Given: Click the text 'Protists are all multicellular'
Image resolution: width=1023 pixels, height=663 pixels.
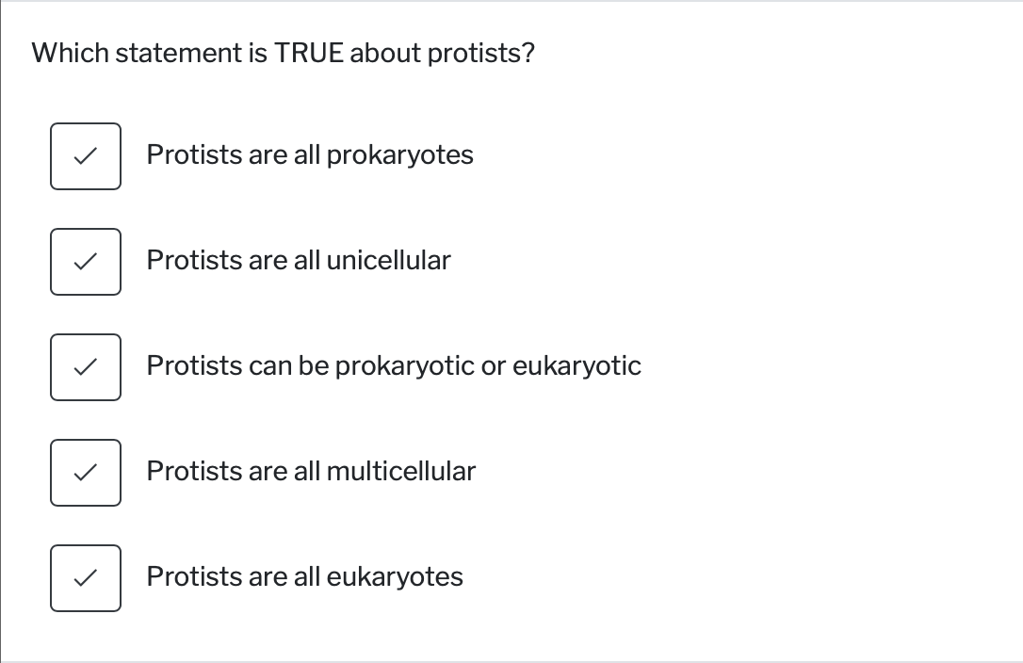Looking at the screenshot, I should pyautogui.click(x=311, y=472).
